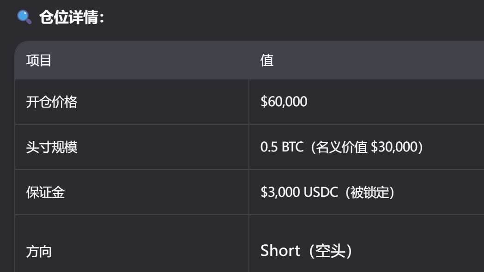Click the word BTC in position size
The image size is (484, 272).
(293, 147)
